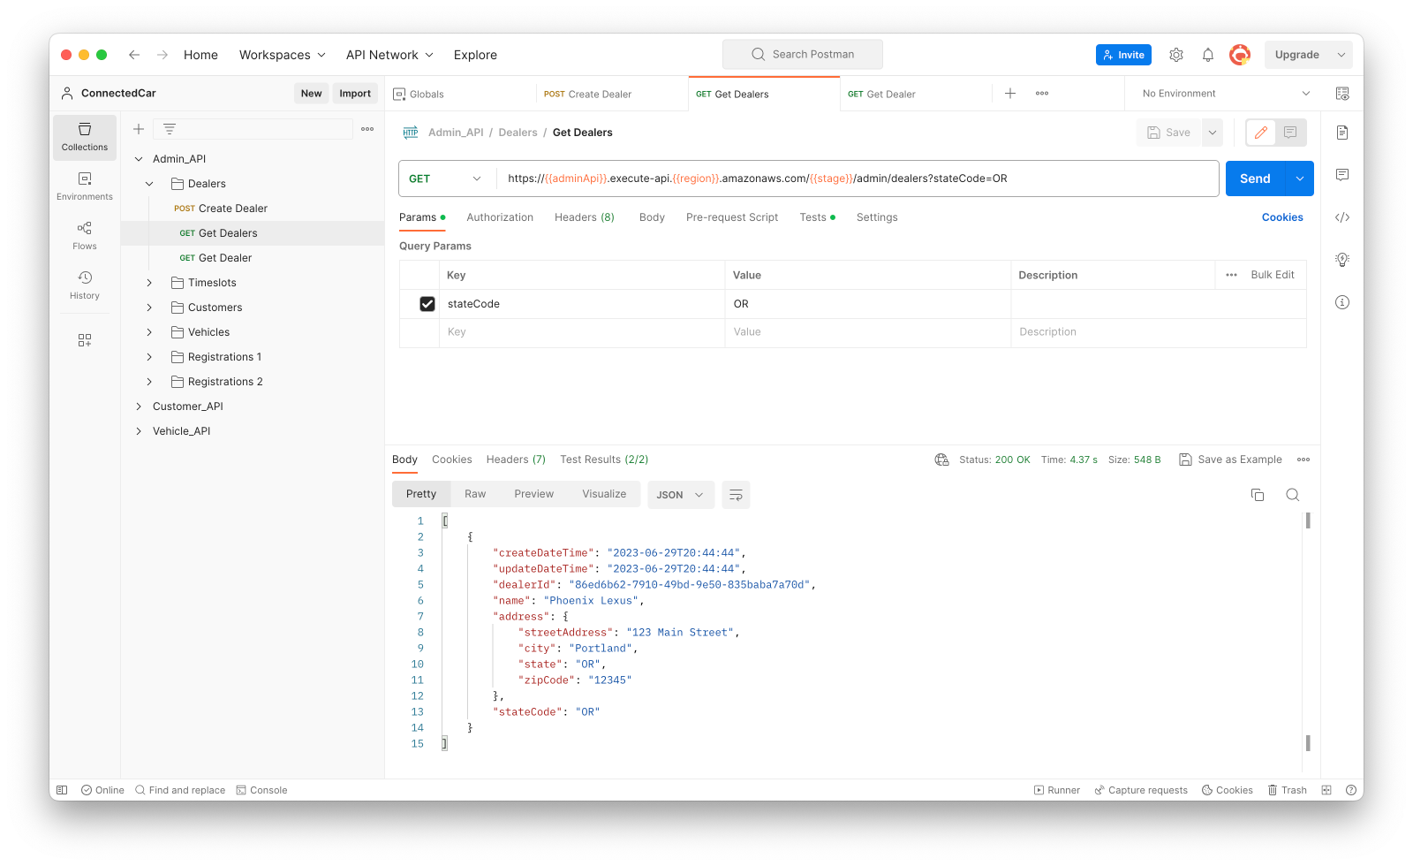Open the JSON format dropdown
The image size is (1413, 866).
coord(679,495)
